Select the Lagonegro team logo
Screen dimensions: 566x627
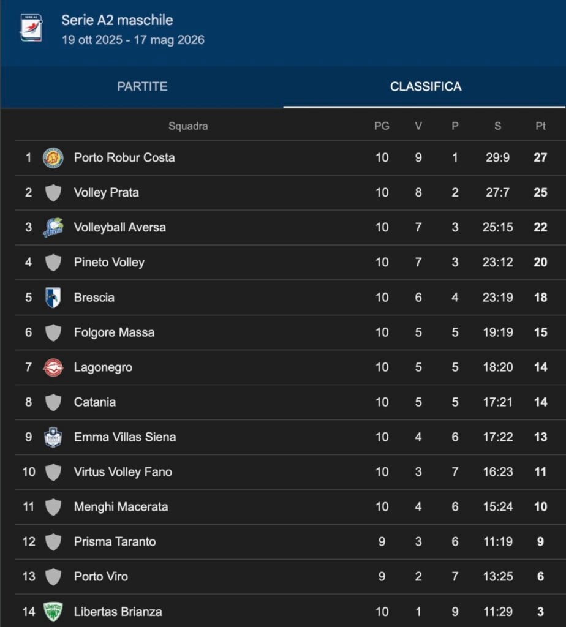click(53, 367)
